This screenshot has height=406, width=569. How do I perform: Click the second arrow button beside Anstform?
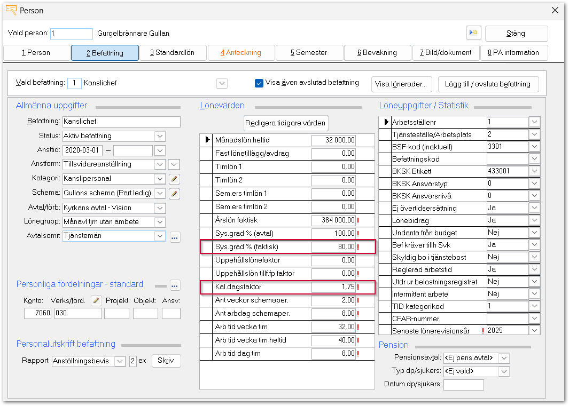coord(174,164)
